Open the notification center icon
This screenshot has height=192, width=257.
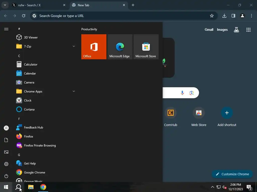pyautogui.click(x=249, y=187)
